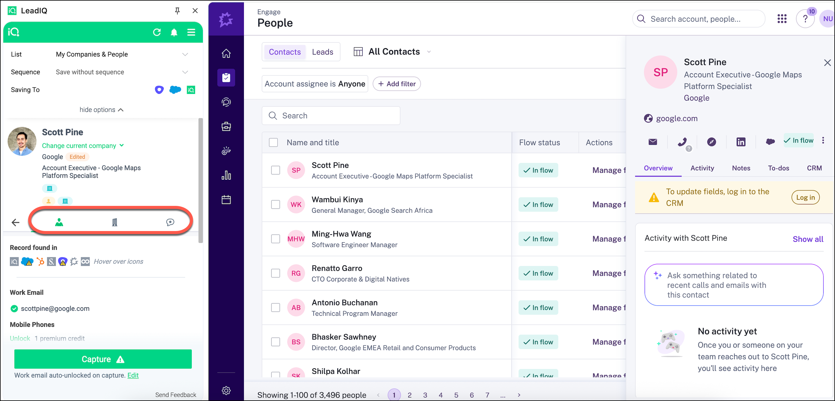Open the google.com website link

pyautogui.click(x=676, y=119)
